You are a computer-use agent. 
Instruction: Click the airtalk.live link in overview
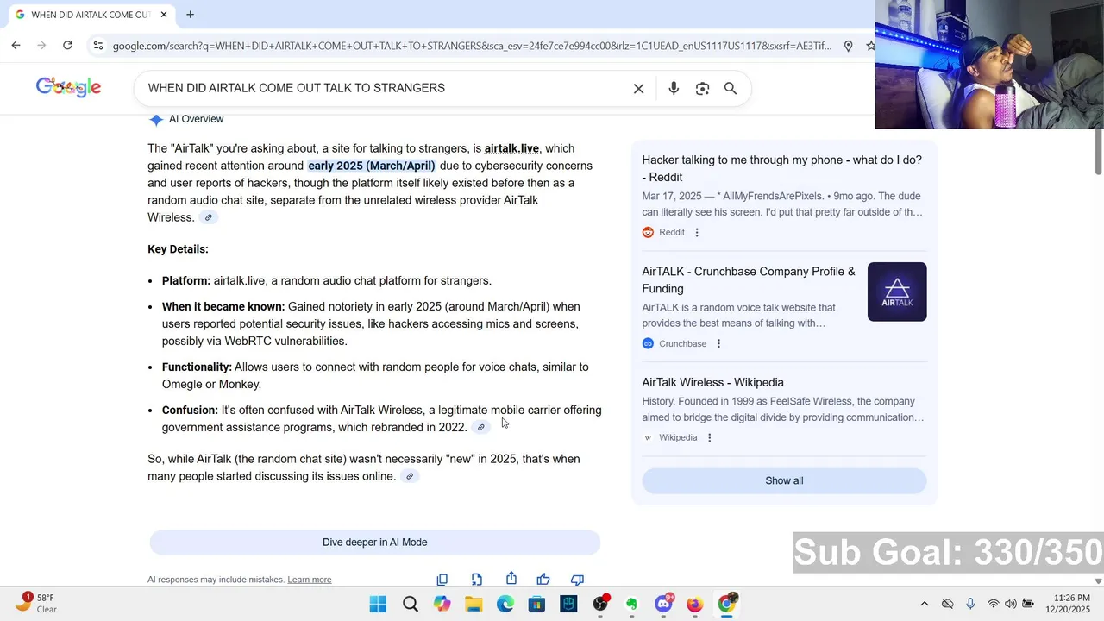pyautogui.click(x=511, y=148)
